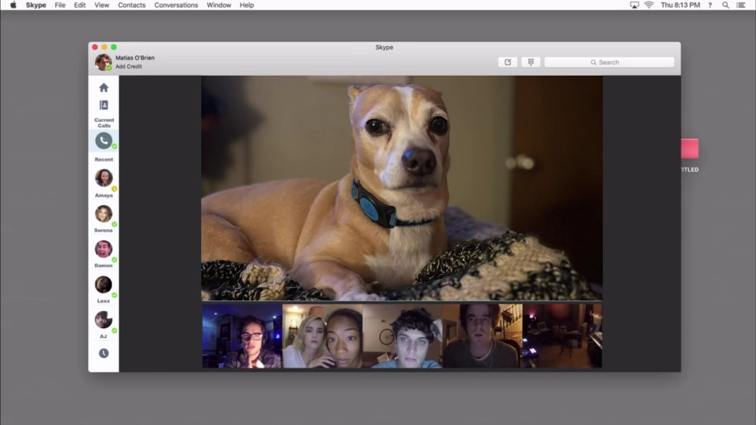
Task: Click the Matias O'Brien profile name
Action: [x=135, y=58]
